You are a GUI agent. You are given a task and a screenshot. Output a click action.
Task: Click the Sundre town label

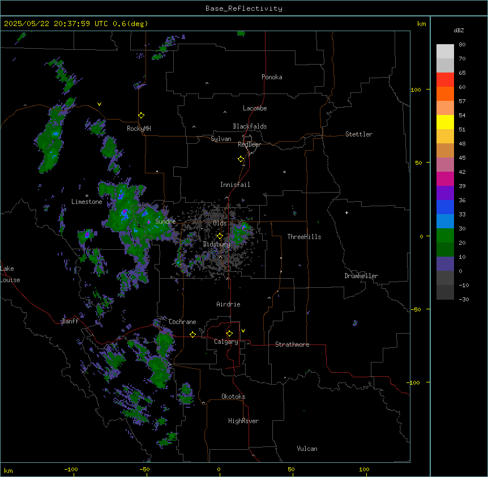(165, 222)
